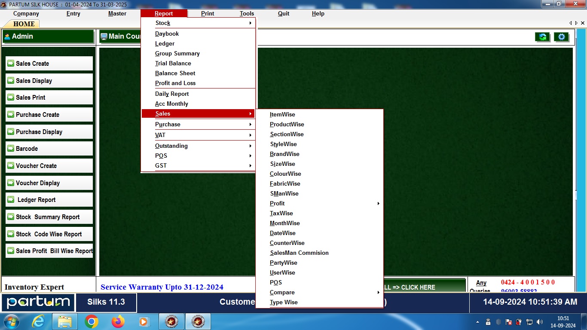Open the blue settings gear icon
Screen dimensions: 587x330
561,37
